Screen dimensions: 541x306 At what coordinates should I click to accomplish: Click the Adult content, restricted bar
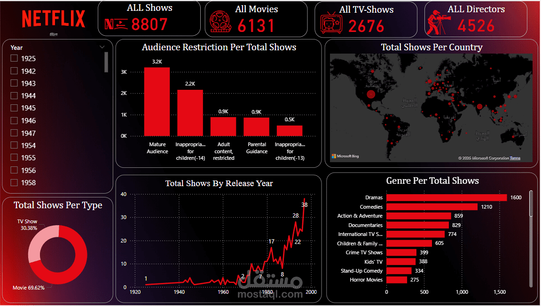pyautogui.click(x=223, y=126)
